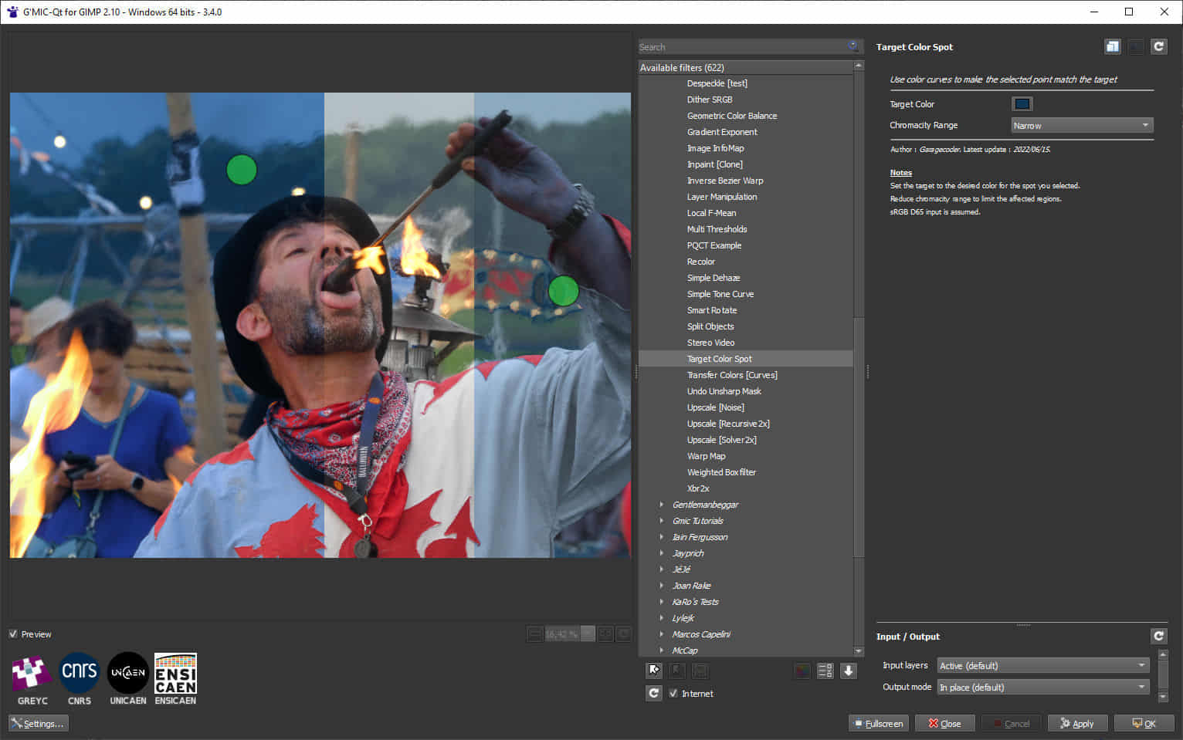Toggle the Preview checkbox
This screenshot has width=1183, height=740.
click(x=13, y=634)
